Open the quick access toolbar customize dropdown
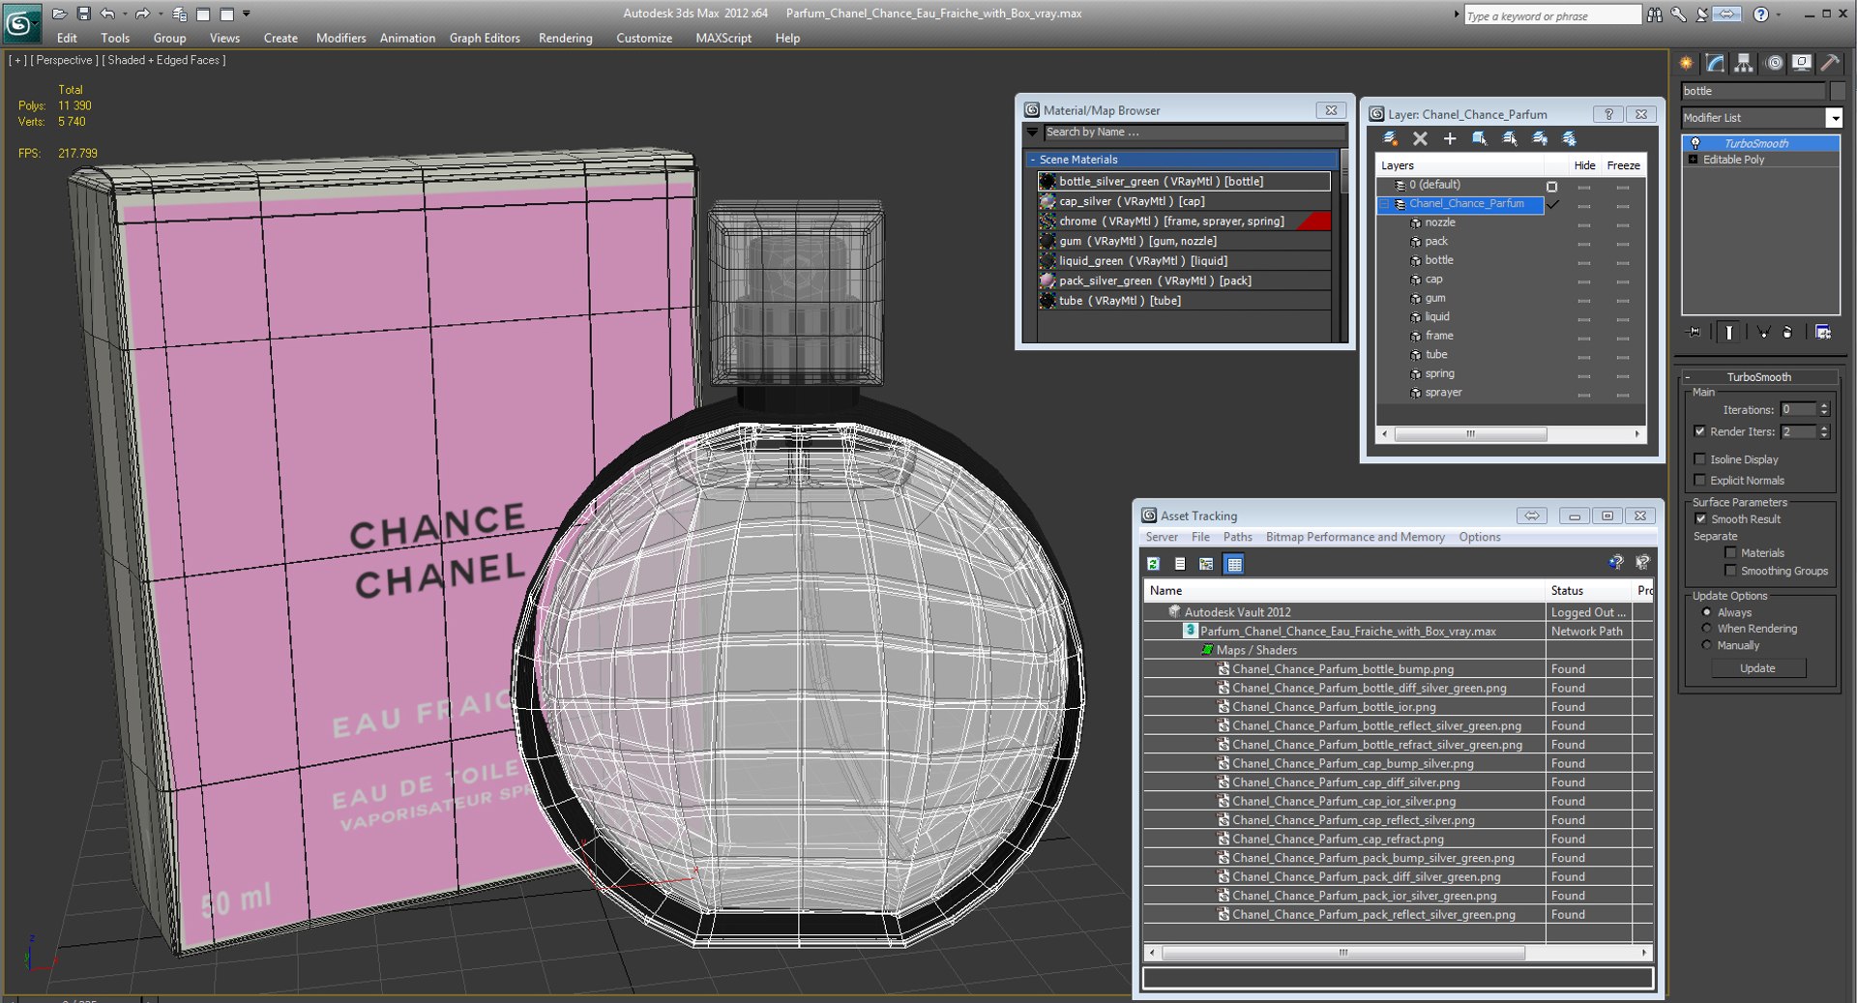Viewport: 1857px width, 1003px height. 247,14
